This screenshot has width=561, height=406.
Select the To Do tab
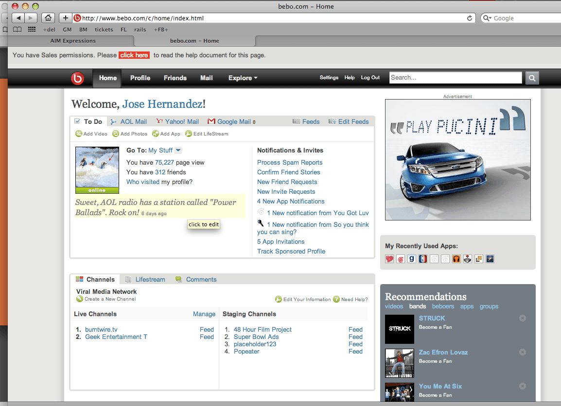[x=88, y=121]
